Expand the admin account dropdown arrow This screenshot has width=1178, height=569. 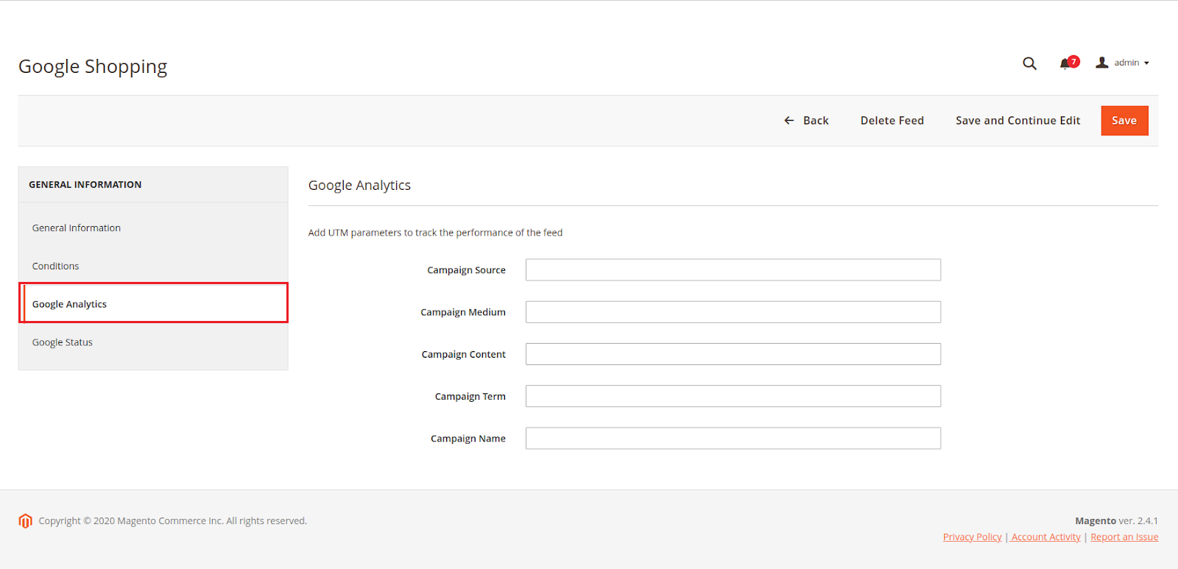point(1146,63)
